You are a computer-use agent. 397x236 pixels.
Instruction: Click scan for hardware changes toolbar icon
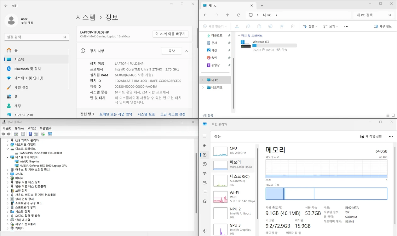(50, 134)
